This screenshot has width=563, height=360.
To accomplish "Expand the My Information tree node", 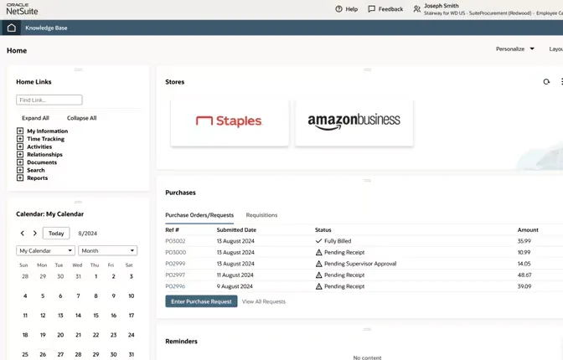I will (20, 131).
